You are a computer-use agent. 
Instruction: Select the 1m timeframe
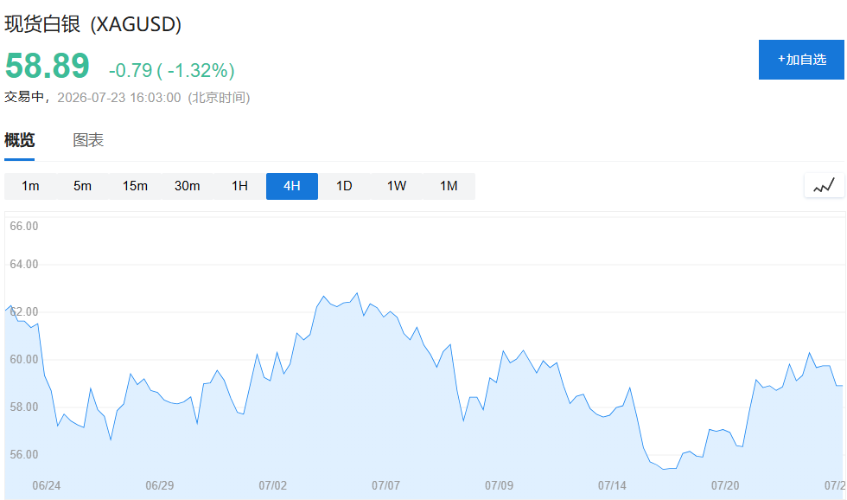click(x=30, y=186)
